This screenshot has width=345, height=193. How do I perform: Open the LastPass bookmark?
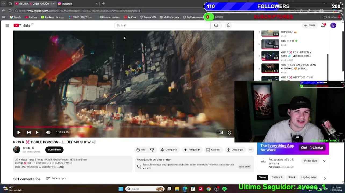[x=130, y=17]
